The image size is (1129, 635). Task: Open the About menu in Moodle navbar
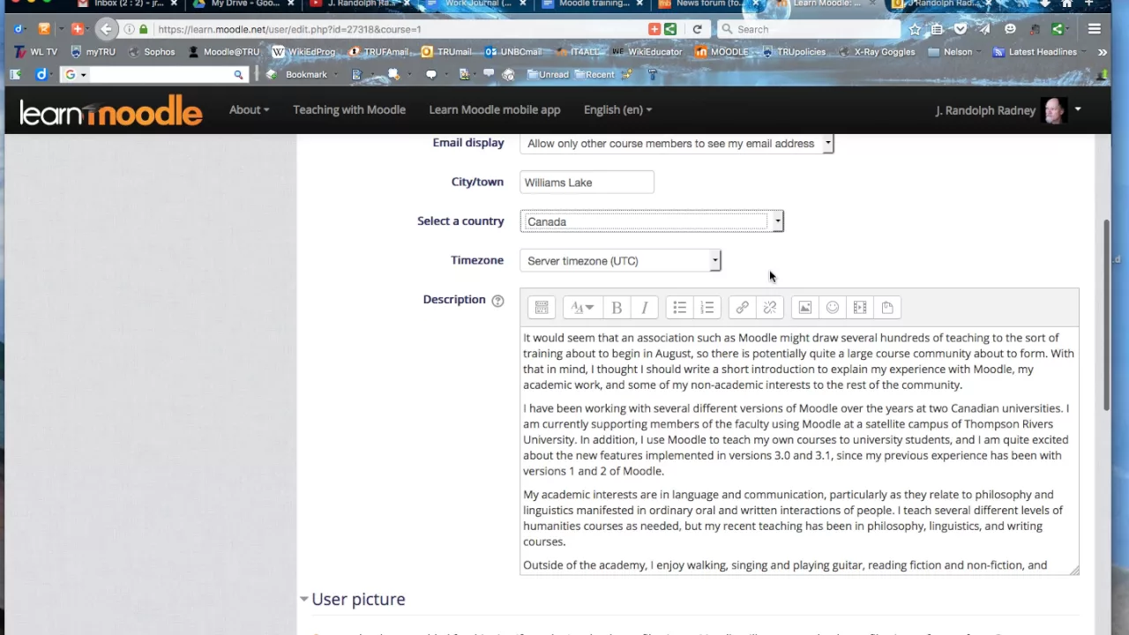[x=249, y=109]
